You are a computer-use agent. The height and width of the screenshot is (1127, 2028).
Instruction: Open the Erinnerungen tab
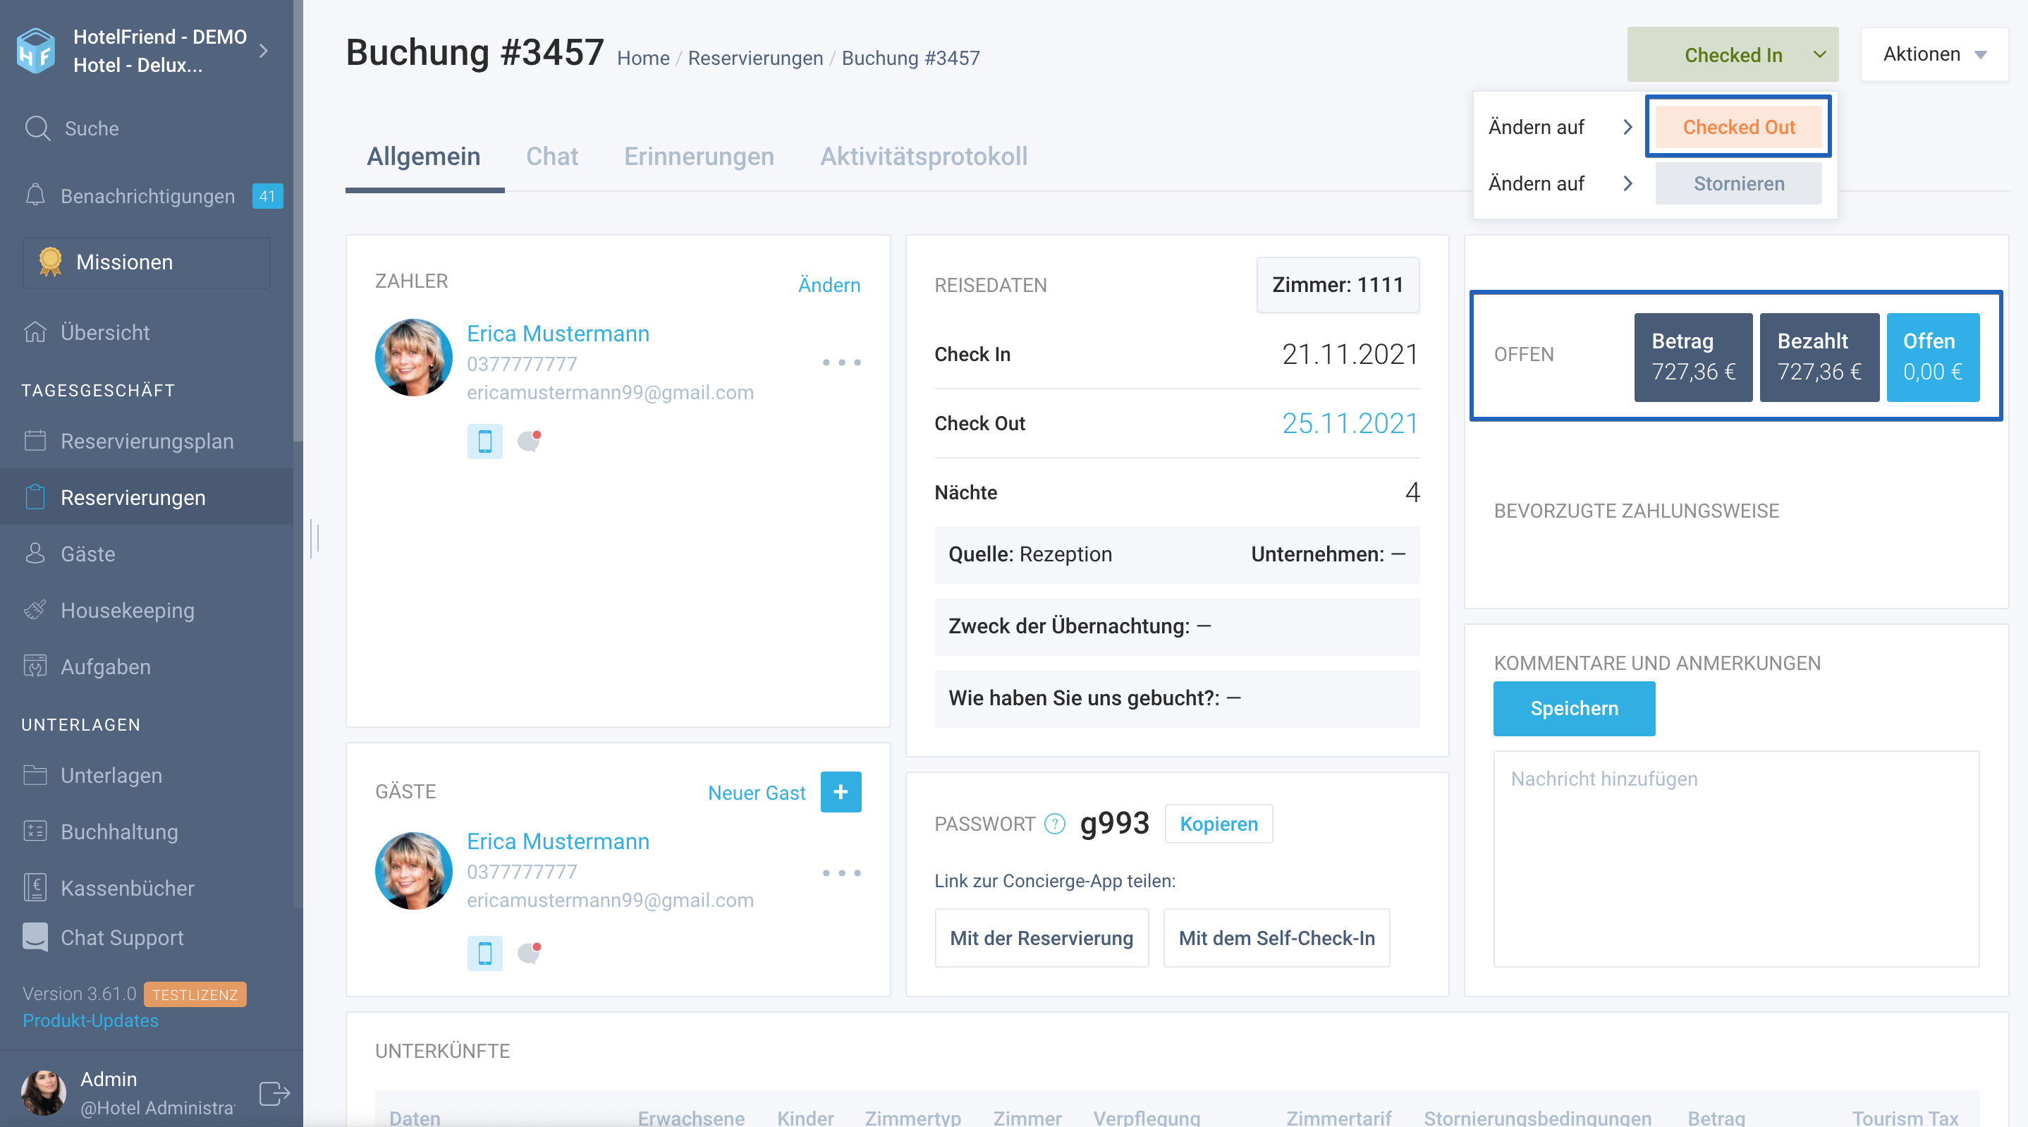699,156
